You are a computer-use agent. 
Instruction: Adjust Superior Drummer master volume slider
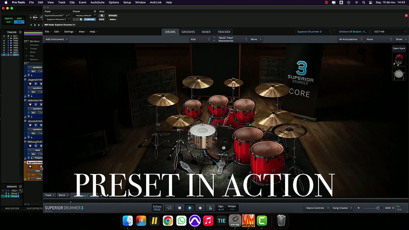[372, 208]
